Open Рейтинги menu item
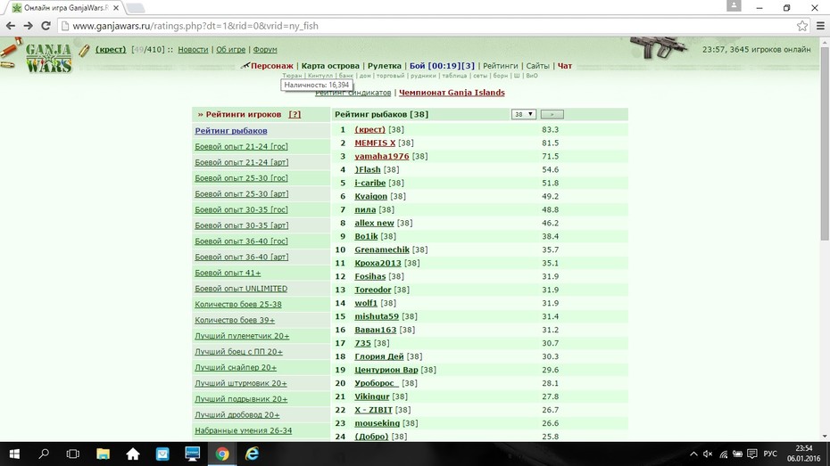This screenshot has width=830, height=466. (500, 66)
